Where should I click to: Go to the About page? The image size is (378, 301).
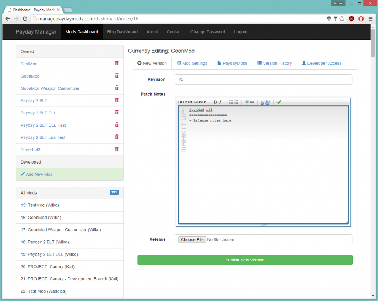pos(152,32)
